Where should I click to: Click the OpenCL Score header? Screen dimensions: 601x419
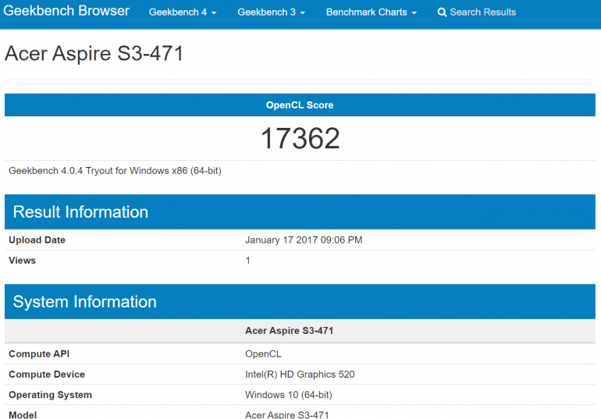click(x=300, y=105)
